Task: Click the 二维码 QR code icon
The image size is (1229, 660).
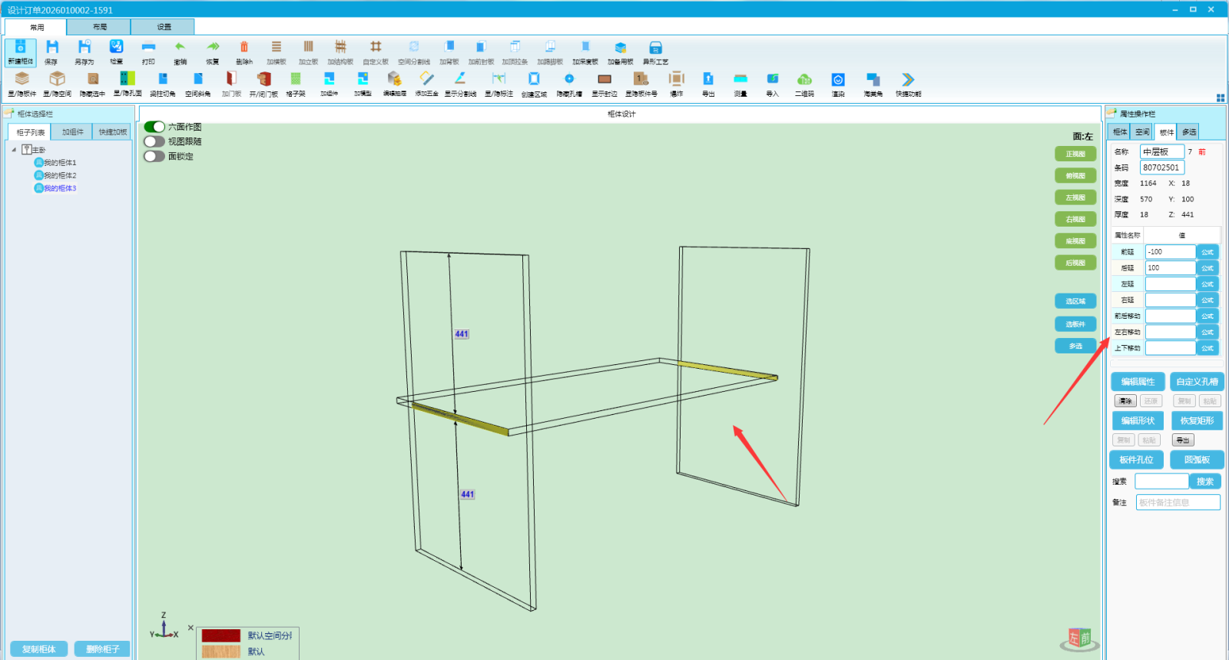Action: (804, 83)
